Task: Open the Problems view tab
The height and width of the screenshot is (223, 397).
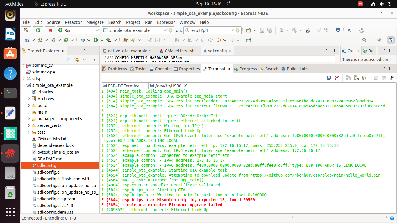Action: coord(115,69)
